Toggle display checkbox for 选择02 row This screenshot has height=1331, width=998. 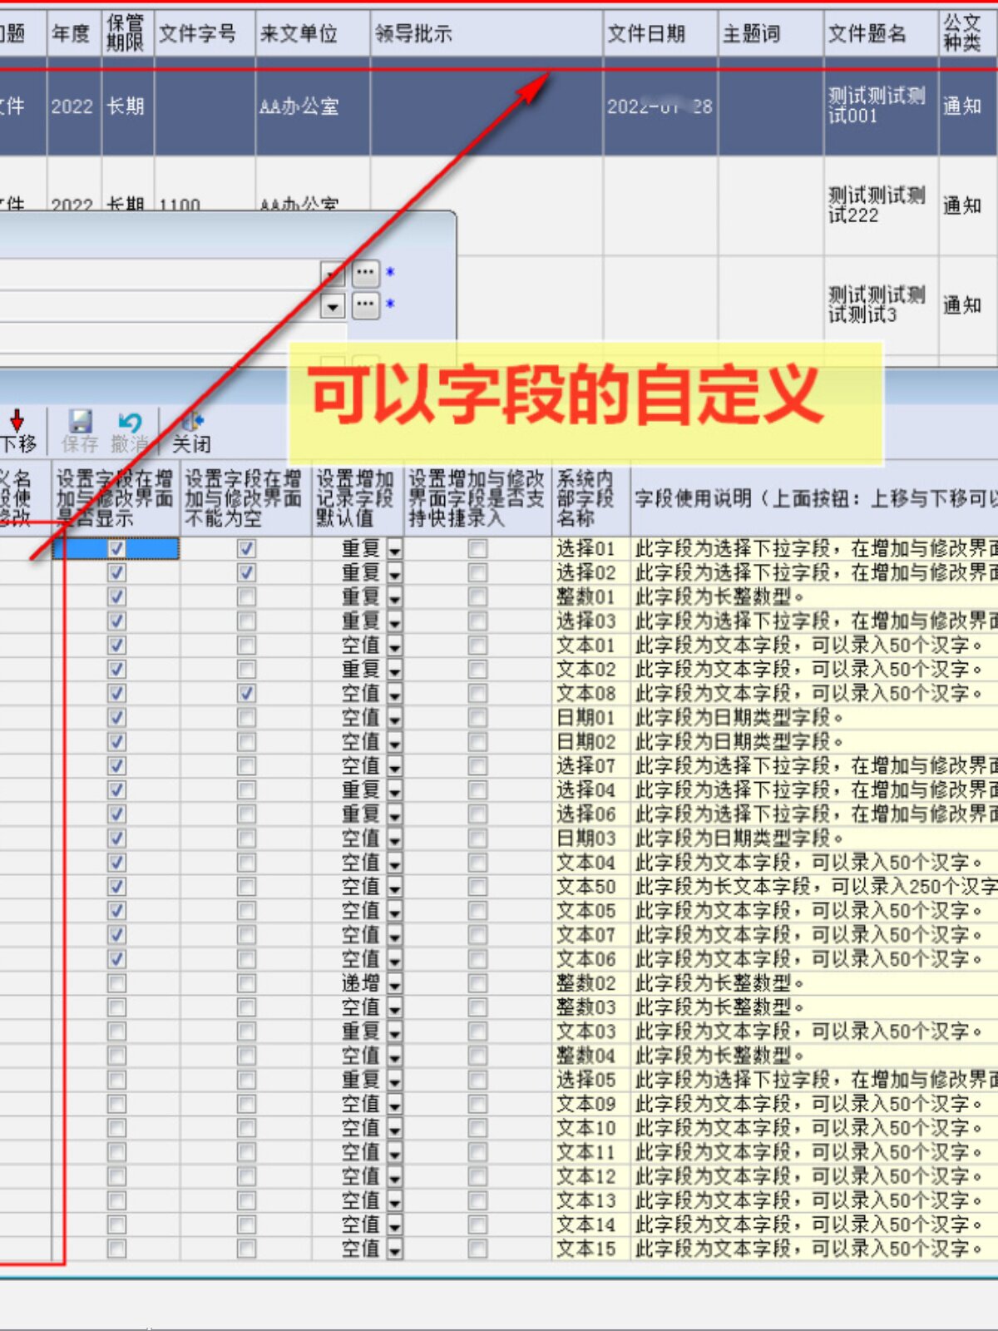coord(116,573)
